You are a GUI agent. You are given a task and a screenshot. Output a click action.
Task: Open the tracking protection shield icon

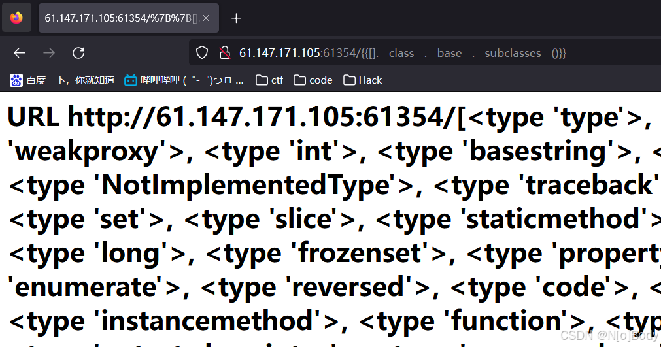[x=202, y=53]
